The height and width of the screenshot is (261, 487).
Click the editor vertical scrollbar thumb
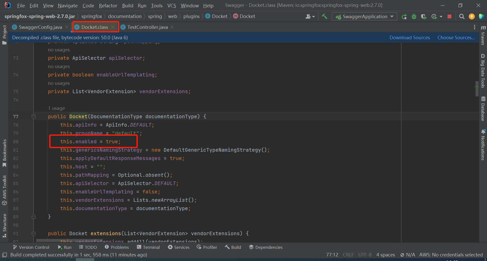click(x=477, y=89)
